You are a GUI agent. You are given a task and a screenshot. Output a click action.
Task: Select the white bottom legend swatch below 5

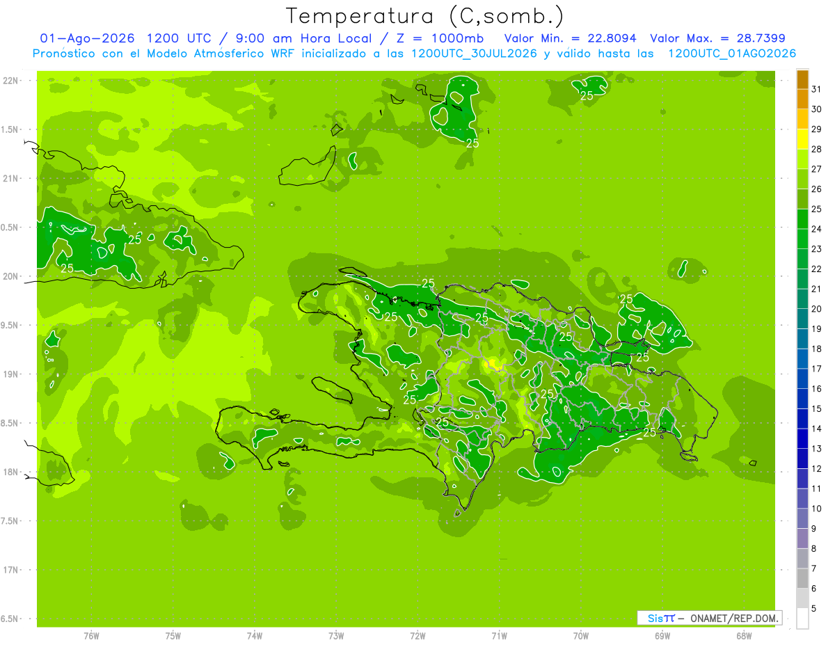802,619
